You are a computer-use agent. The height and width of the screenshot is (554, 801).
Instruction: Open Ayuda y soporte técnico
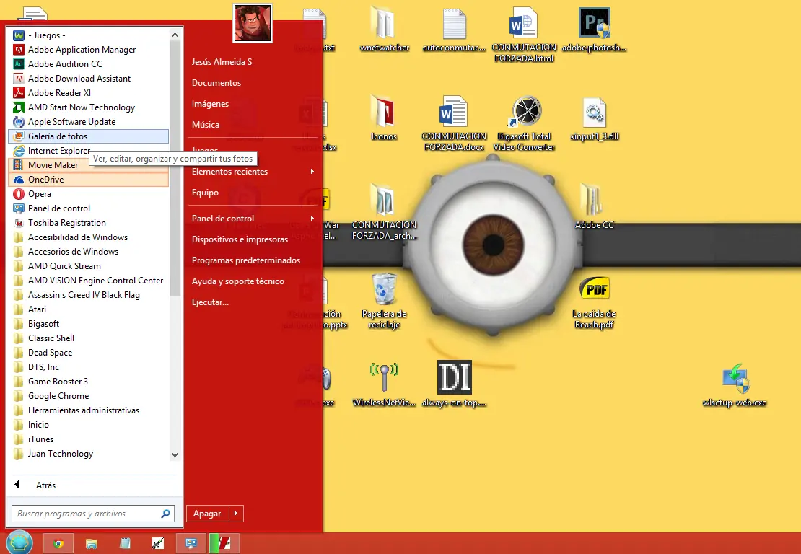pos(253,281)
